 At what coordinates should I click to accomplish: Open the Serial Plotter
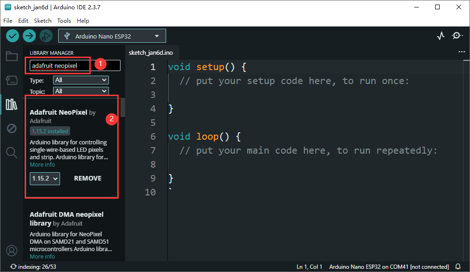441,36
